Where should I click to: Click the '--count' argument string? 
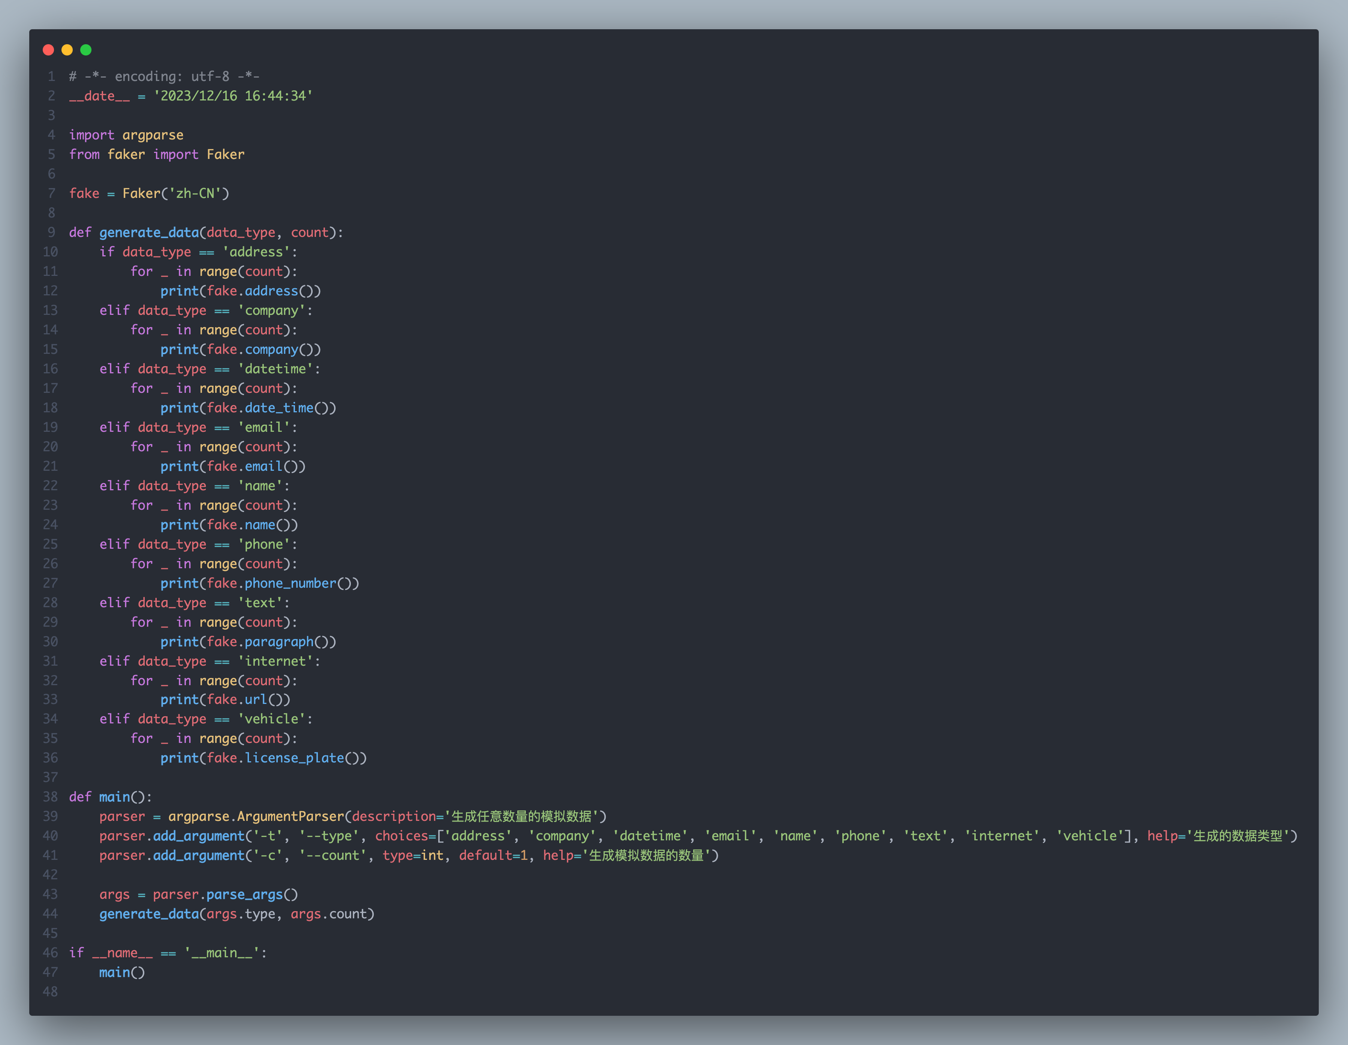333,855
